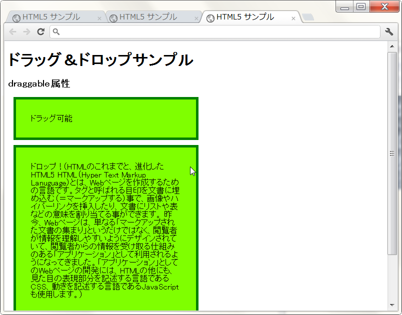Reload the page with the refresh icon
This screenshot has width=402, height=315.
click(x=41, y=32)
